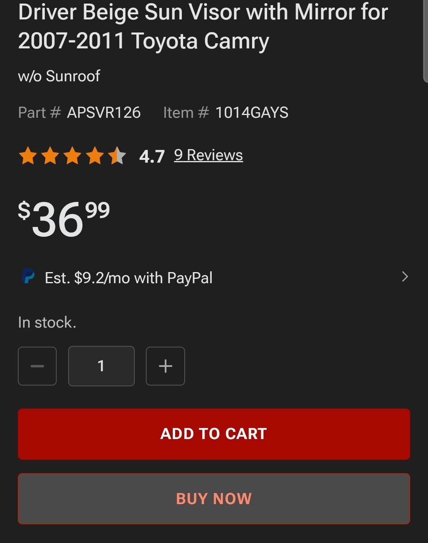Viewport: 428px width, 543px height.
Task: Click the page scrollbar handle
Action: point(425,40)
